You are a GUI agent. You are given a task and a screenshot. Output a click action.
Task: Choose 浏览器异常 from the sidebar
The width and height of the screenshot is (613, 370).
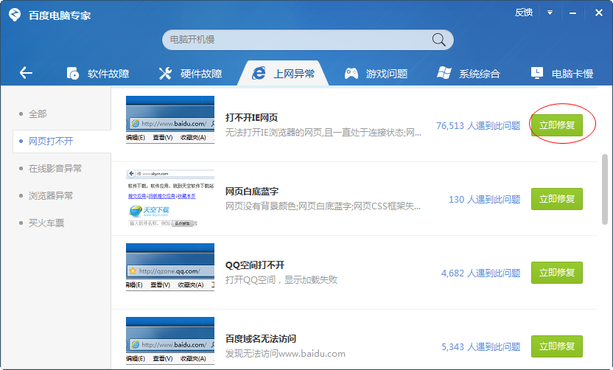[50, 196]
